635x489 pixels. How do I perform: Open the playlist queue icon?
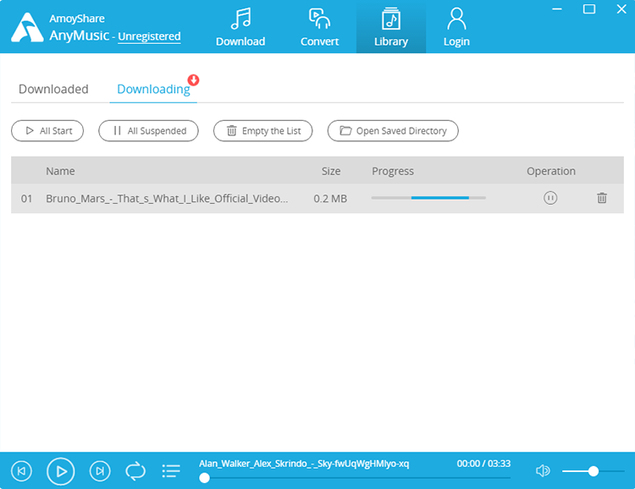click(171, 470)
